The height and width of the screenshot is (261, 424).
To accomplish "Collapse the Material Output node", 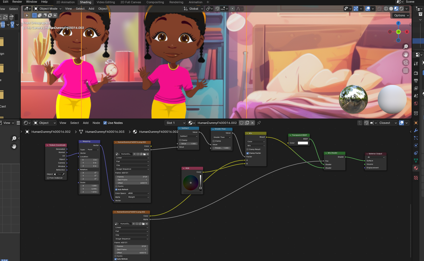I will [367, 154].
